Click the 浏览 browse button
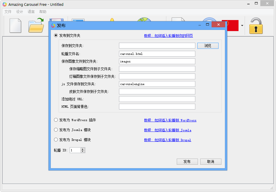 pos(208,46)
